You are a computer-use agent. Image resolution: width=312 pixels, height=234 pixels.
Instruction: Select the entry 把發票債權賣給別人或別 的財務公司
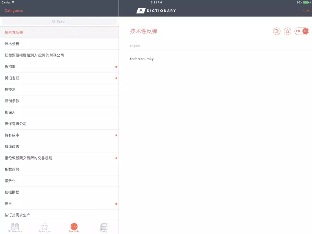pos(59,55)
